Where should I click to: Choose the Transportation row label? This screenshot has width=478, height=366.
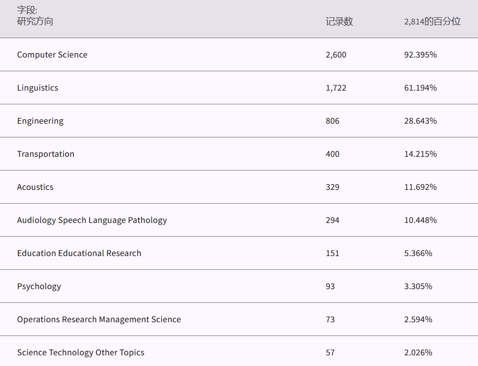(x=45, y=154)
